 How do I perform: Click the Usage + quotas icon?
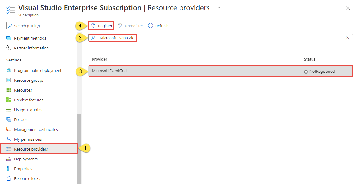9,109
